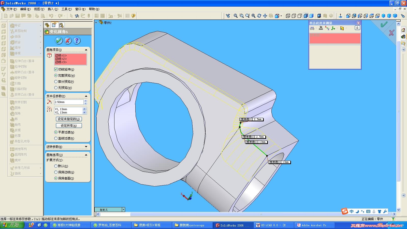
Task: Collapse the 圆角项目 section
Action: pyautogui.click(x=86, y=50)
